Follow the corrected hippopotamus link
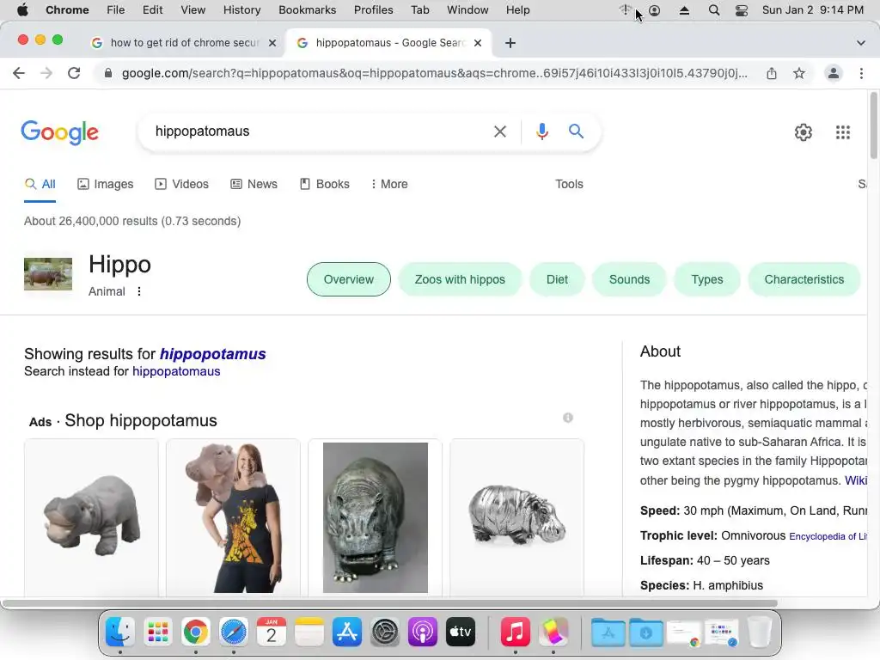Screen dimensions: 880x660 (x=213, y=354)
